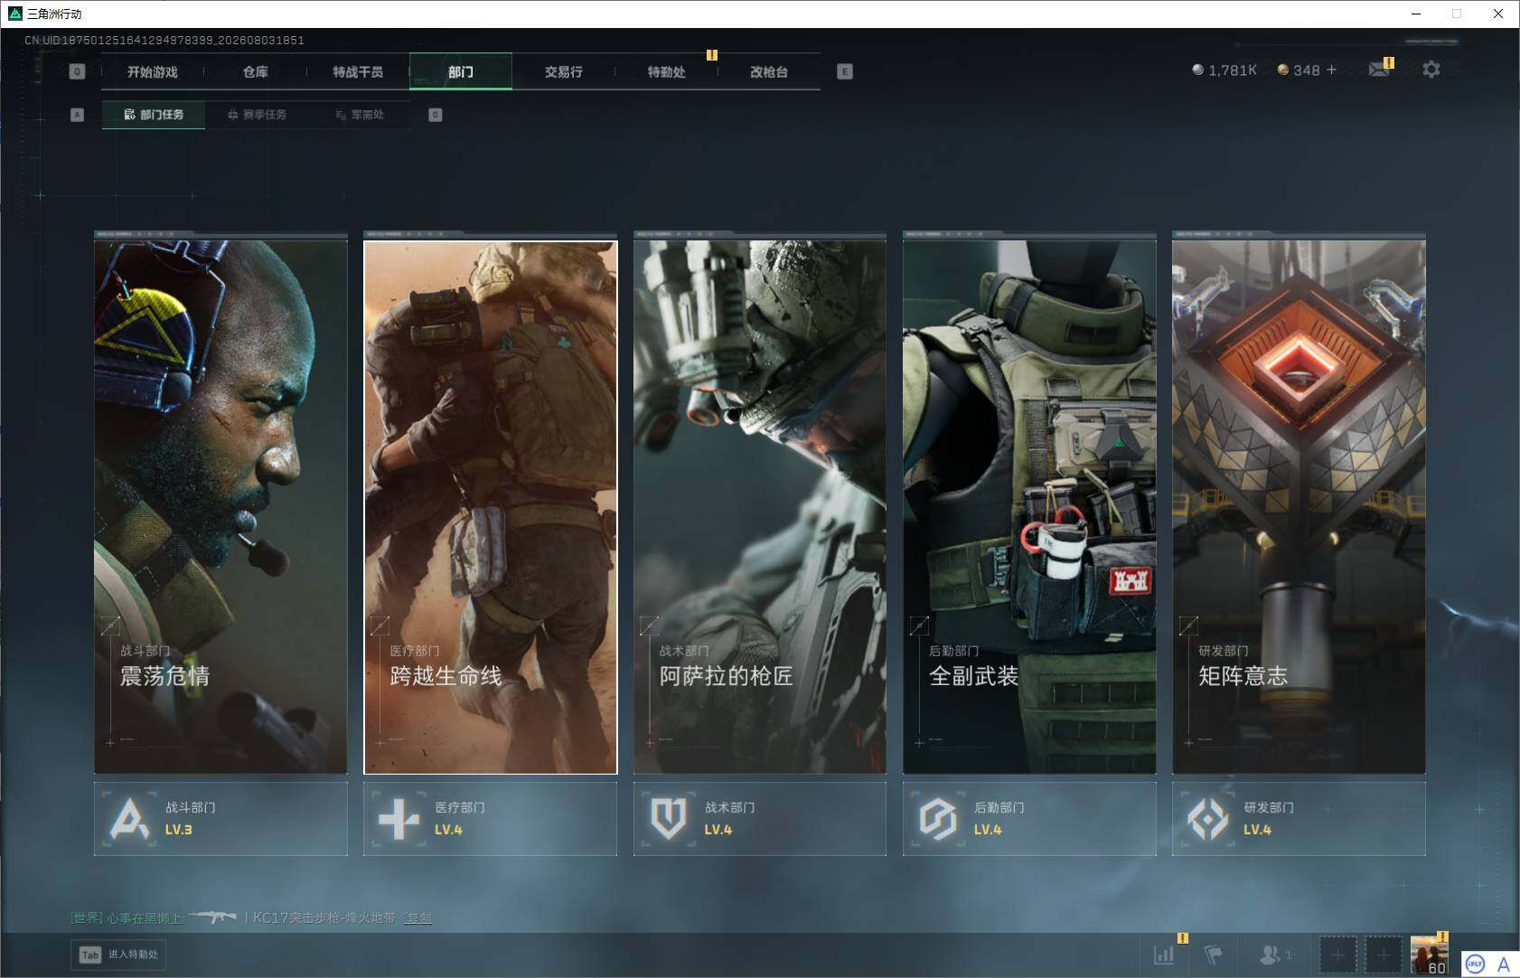Click the 战斗部门 emblem icon

130,819
